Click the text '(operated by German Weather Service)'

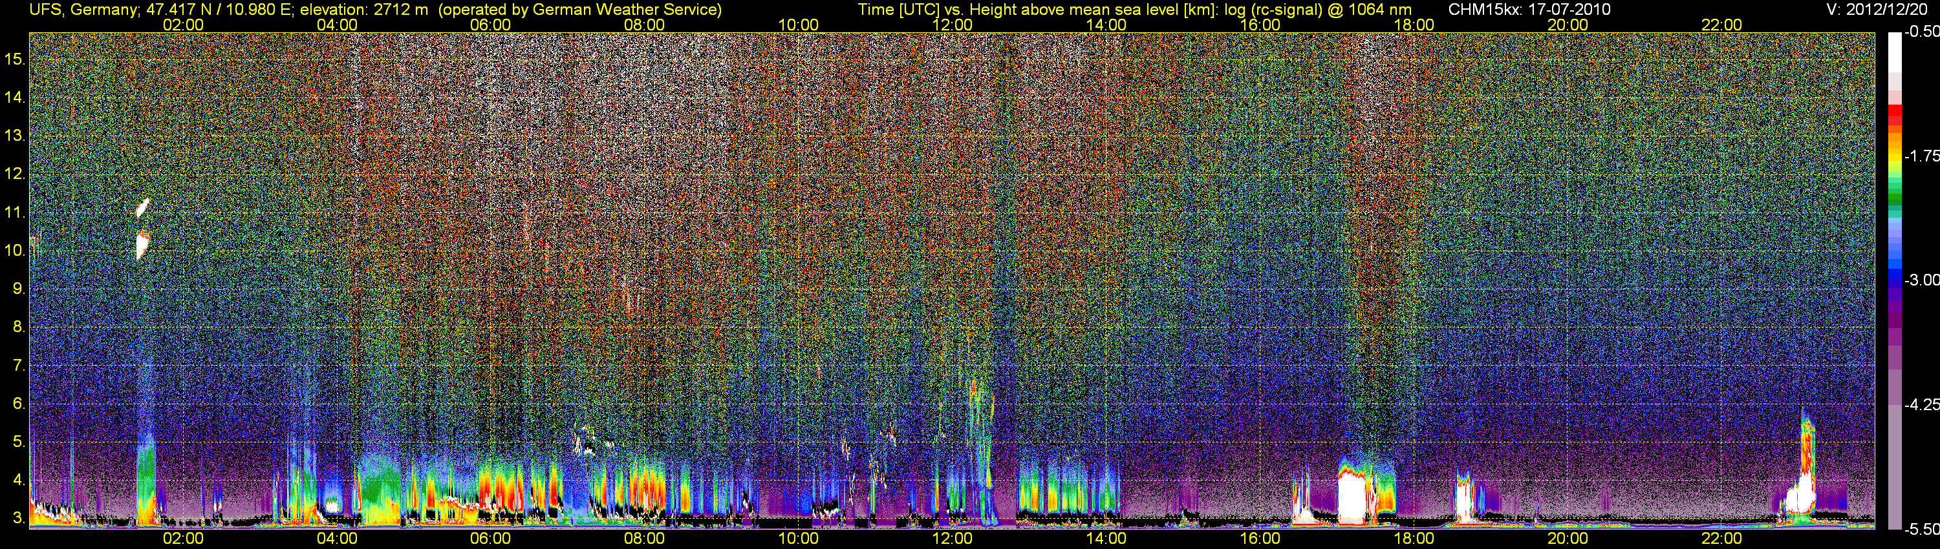pyautogui.click(x=579, y=10)
